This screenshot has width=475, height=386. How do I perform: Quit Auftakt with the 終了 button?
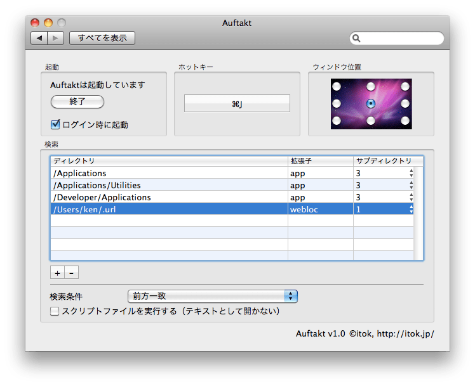pyautogui.click(x=77, y=101)
